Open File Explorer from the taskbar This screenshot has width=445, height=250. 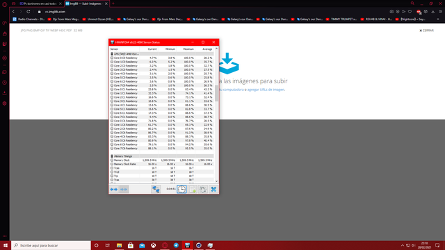[119, 245]
